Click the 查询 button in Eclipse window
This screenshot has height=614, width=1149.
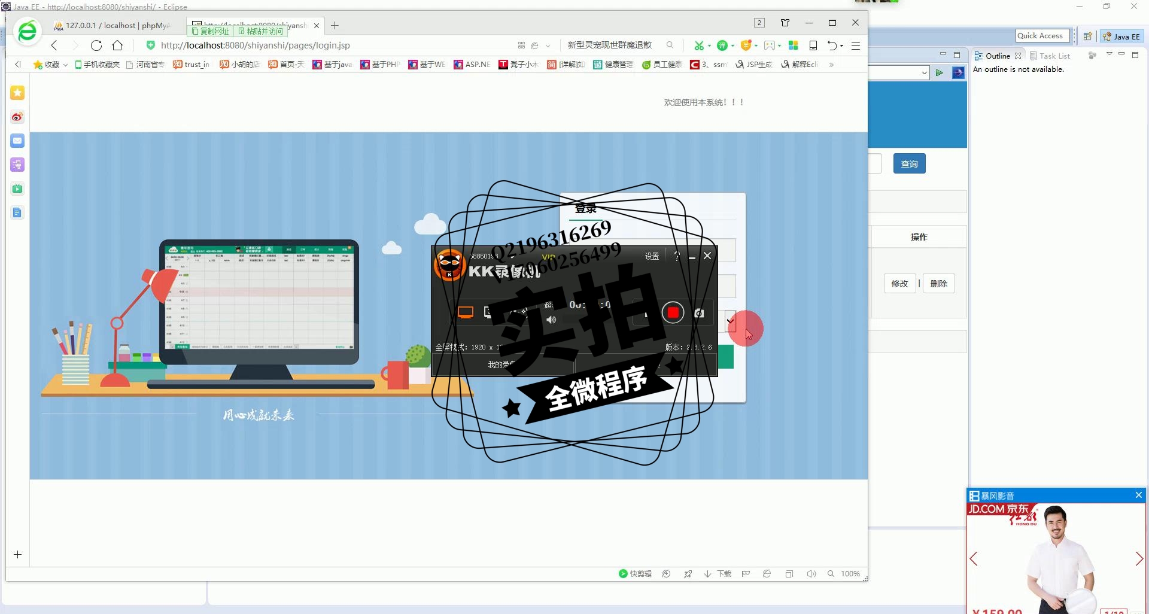(909, 164)
